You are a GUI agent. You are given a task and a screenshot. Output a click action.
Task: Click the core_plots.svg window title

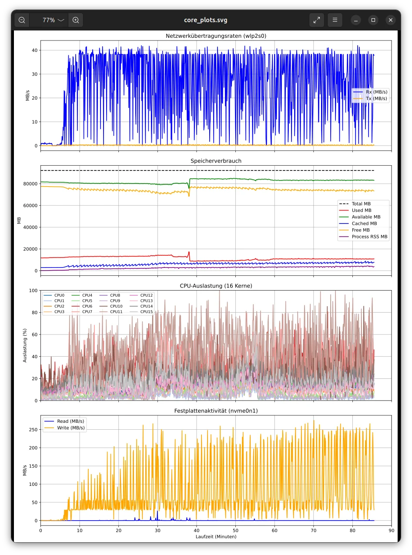206,20
